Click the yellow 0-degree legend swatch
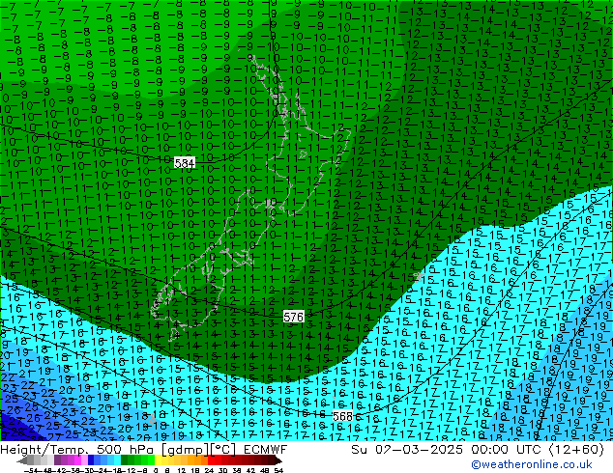This screenshot has width=613, height=473. 158,459
